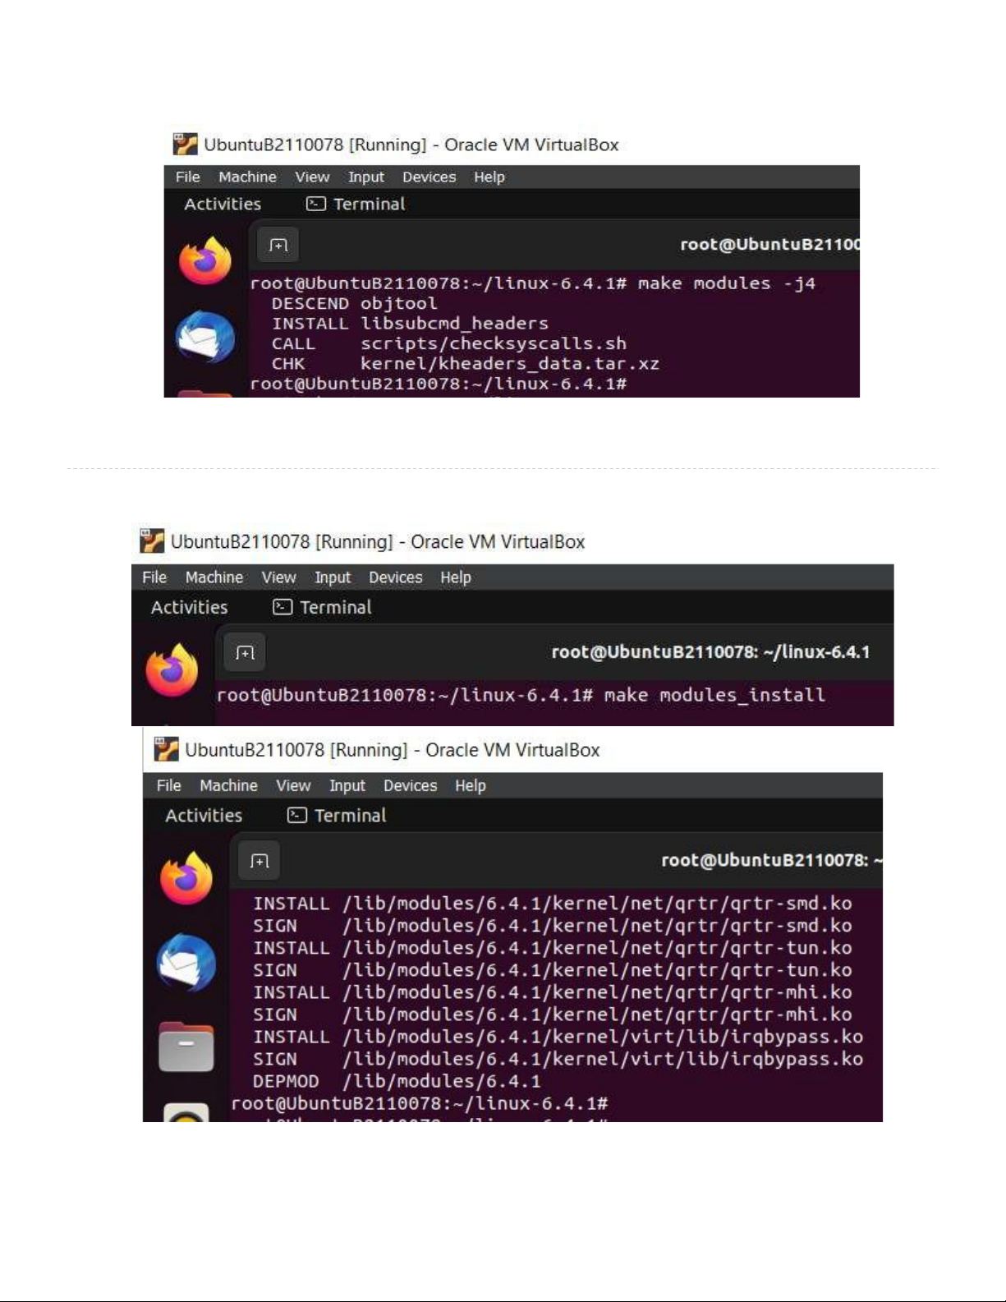The height and width of the screenshot is (1302, 1006).
Task: Open Input menu in the DEPMOD output window
Action: coord(347,786)
